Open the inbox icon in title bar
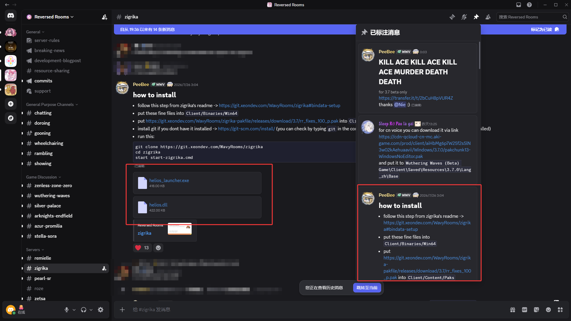The image size is (571, 321). [519, 5]
